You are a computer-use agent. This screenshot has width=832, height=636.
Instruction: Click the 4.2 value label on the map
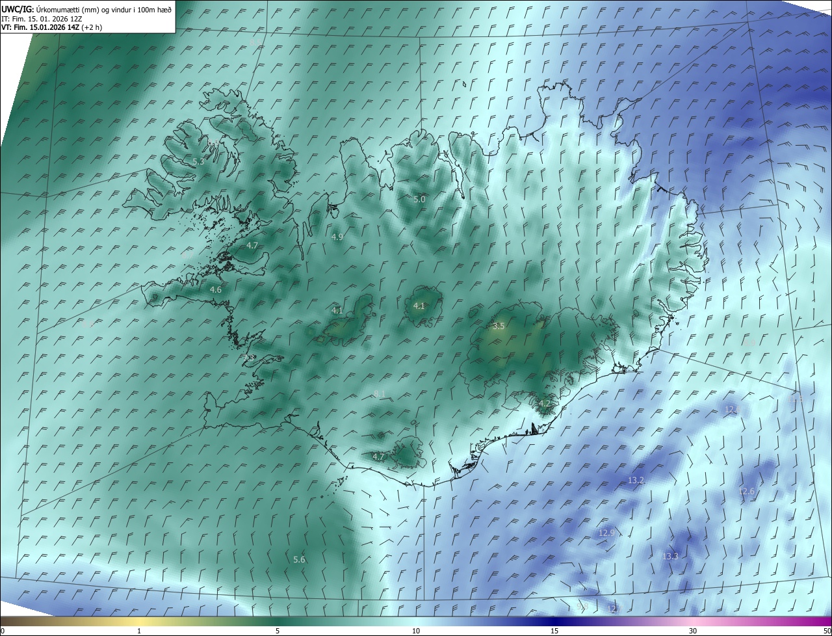click(545, 403)
